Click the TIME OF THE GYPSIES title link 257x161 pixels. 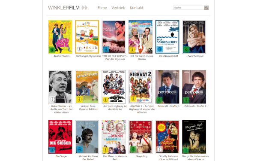pos(115,58)
